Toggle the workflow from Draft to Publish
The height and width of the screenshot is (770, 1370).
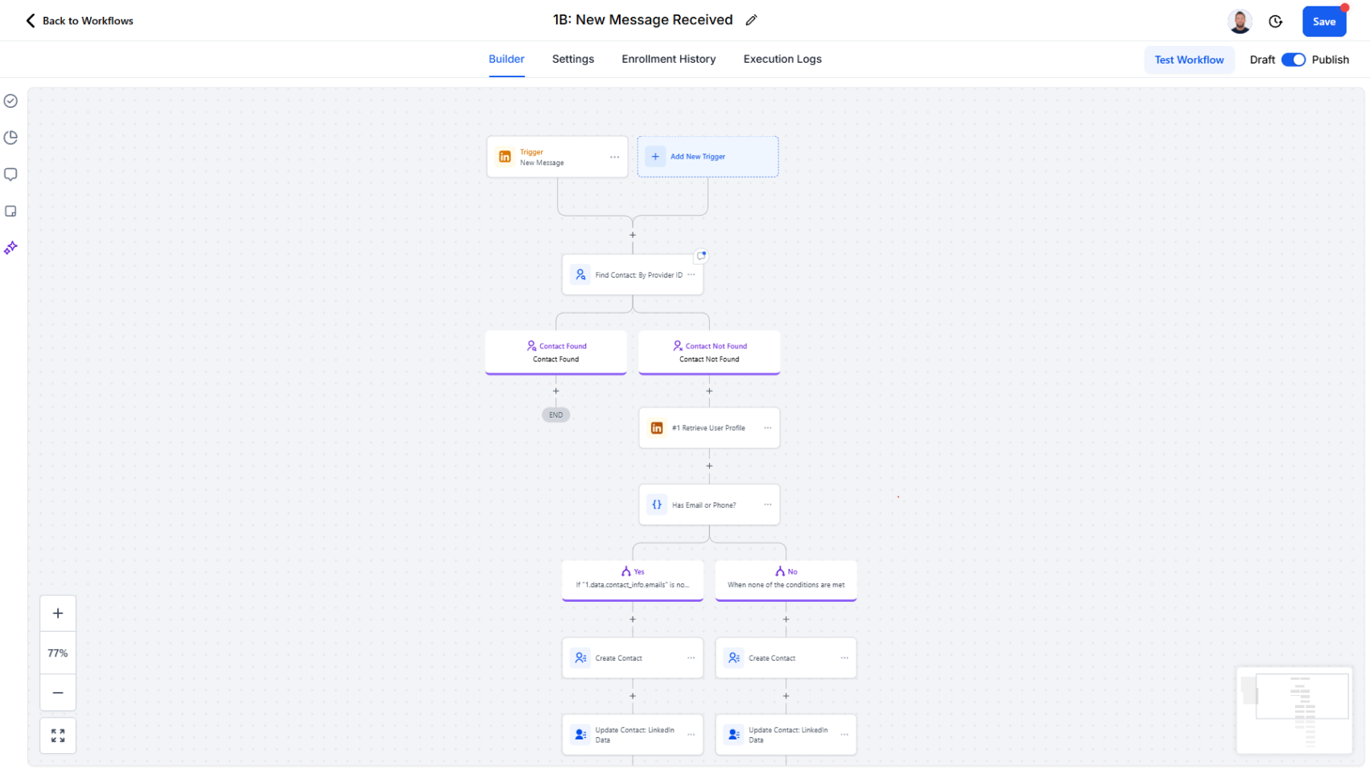point(1293,59)
